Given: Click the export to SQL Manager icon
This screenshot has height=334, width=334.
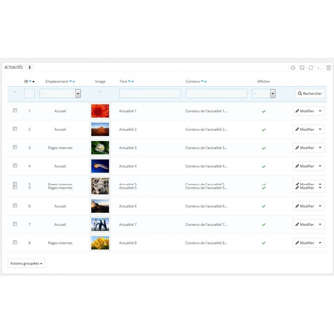Looking at the screenshot, I should [329, 68].
